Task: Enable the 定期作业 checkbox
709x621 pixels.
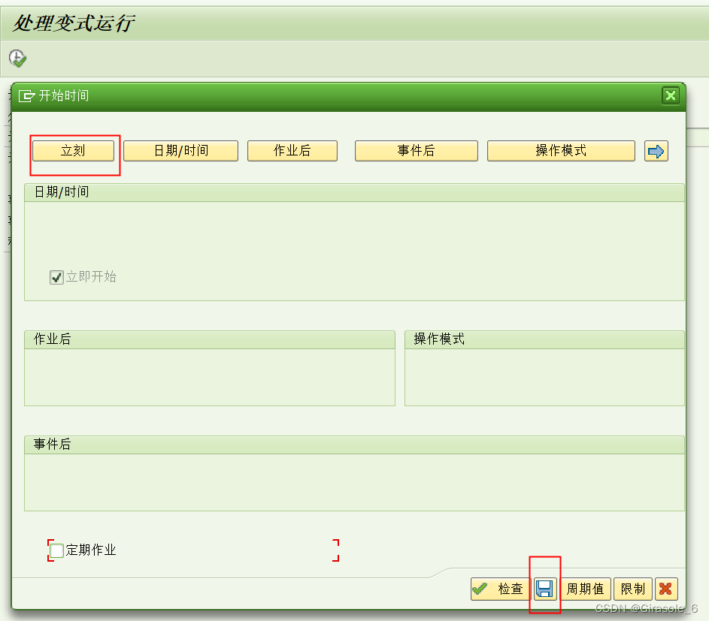Action: (56, 550)
